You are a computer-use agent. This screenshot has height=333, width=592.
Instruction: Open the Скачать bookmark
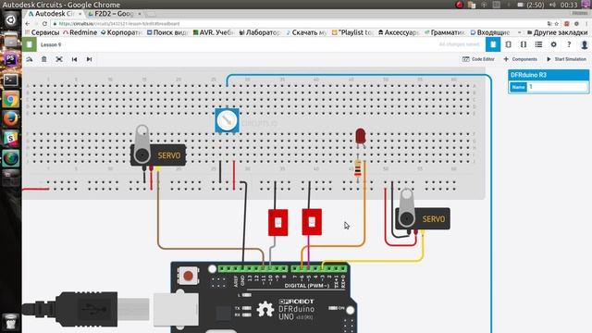(x=306, y=32)
